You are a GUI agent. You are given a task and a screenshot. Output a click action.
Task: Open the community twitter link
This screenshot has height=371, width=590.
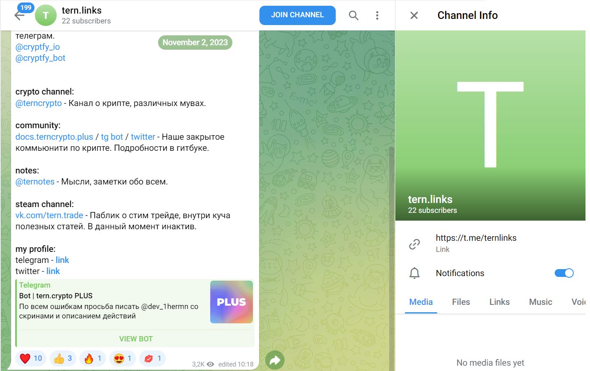143,137
